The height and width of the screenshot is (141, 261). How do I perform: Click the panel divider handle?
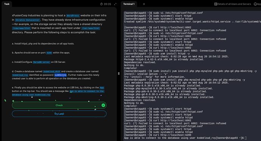point(119,73)
